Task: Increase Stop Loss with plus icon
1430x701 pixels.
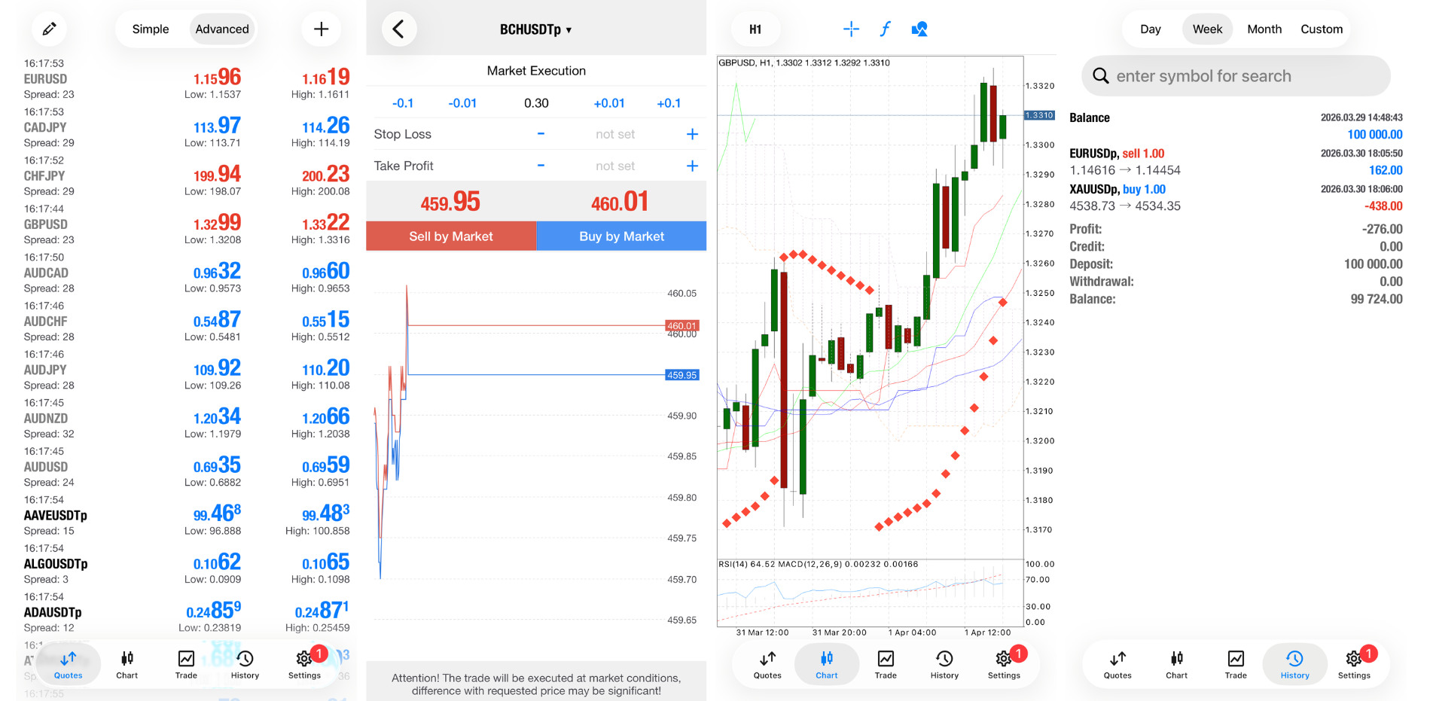Action: [x=692, y=134]
